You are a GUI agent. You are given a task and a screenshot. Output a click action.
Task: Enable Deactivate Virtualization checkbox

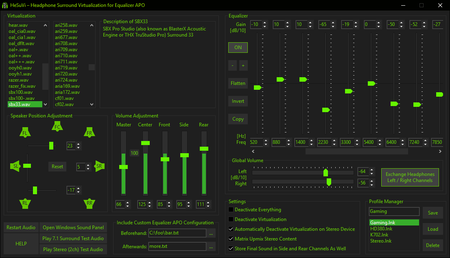pos(231,219)
